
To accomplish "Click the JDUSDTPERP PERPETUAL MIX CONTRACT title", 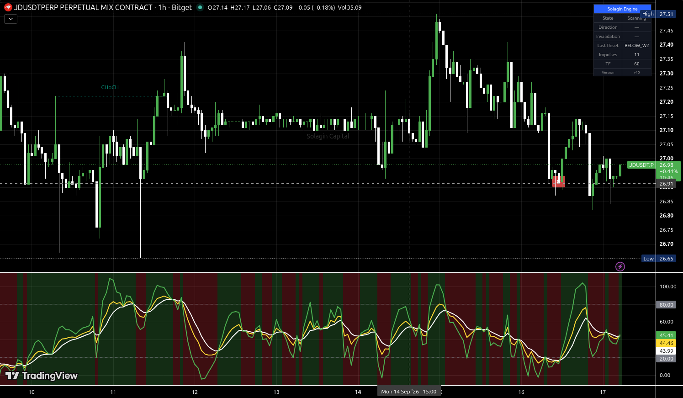I will tap(84, 7).
